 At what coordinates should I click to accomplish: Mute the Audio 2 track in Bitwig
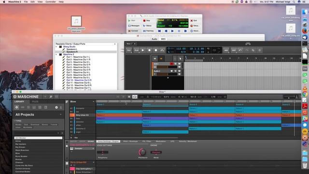tap(179, 71)
